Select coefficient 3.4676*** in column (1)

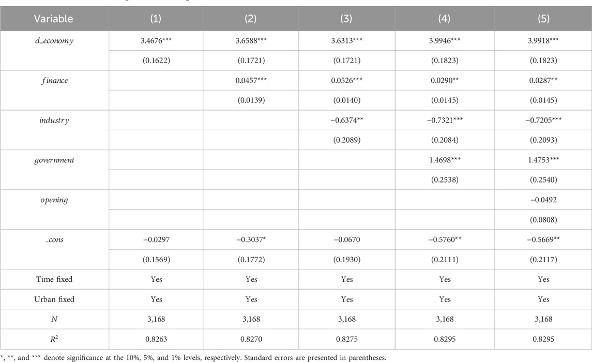(156, 41)
